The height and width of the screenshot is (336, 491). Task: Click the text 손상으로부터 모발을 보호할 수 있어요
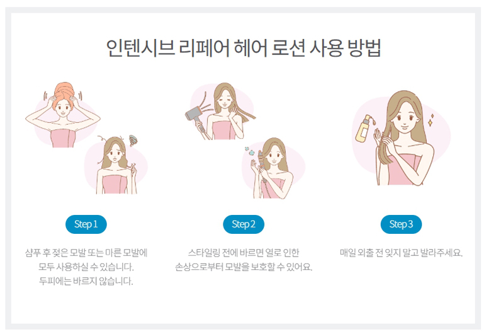pyautogui.click(x=244, y=267)
